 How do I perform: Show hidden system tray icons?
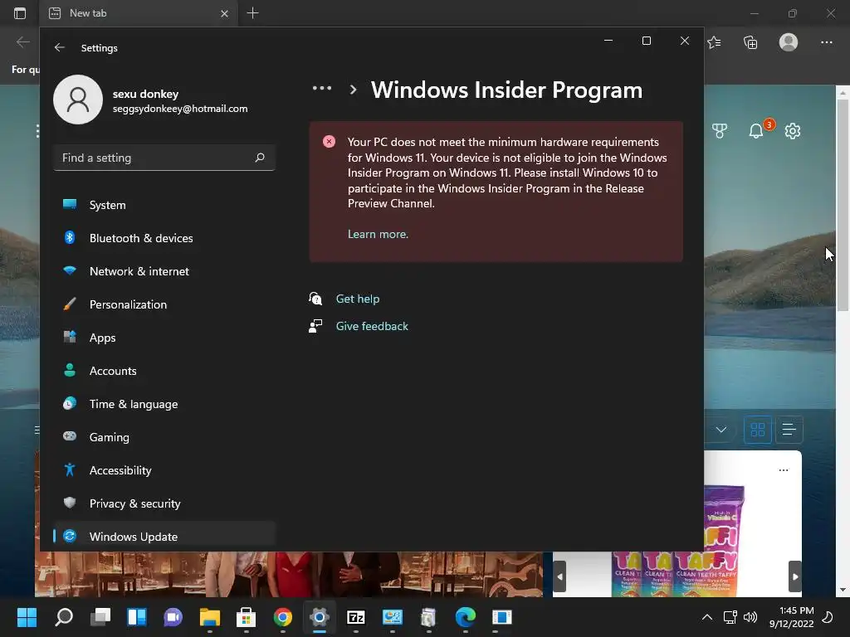[707, 617]
